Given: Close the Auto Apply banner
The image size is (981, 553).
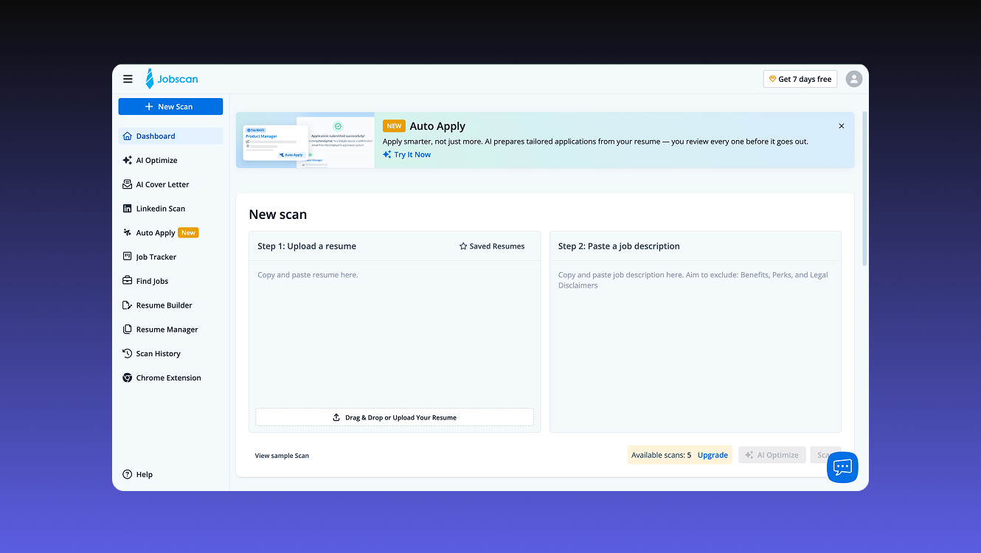Looking at the screenshot, I should 842,126.
